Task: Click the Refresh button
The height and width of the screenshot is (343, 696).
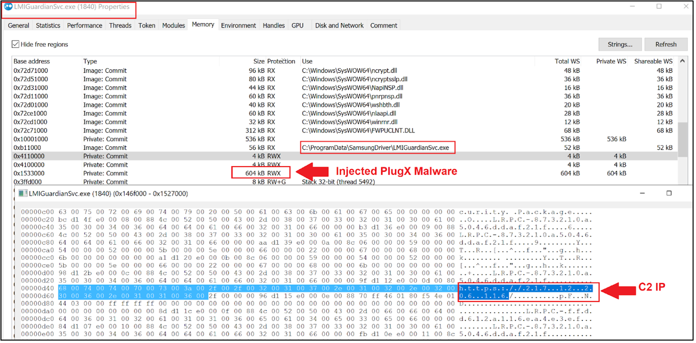Action: click(x=666, y=44)
